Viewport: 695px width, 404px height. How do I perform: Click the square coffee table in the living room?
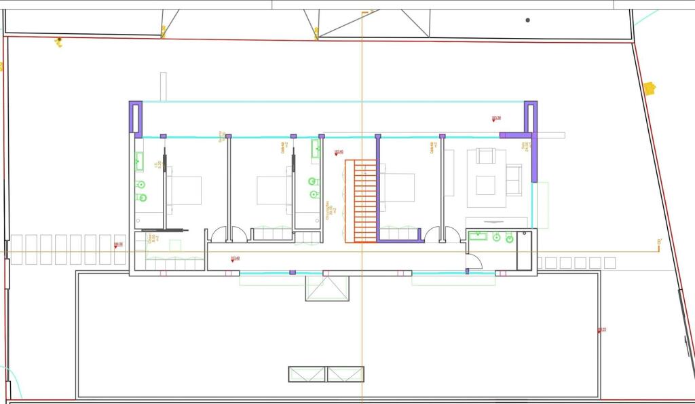(x=485, y=185)
